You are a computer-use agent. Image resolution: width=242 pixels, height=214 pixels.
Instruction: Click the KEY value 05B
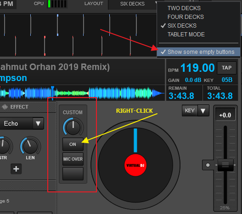coord(227,80)
